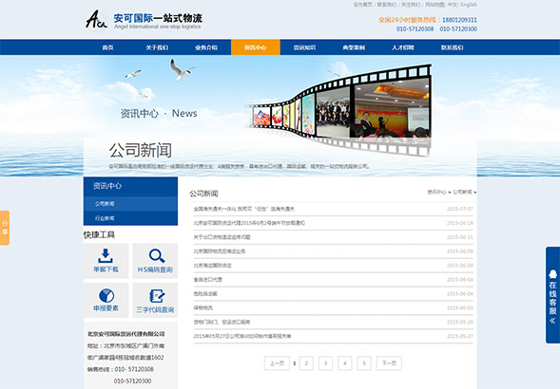The width and height of the screenshot is (560, 389).
Task: Open the 首页 navigation menu item
Action: [107, 47]
